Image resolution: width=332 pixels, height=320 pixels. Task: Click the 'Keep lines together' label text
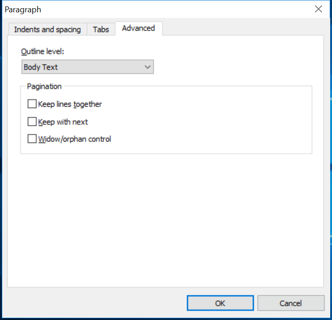(70, 104)
